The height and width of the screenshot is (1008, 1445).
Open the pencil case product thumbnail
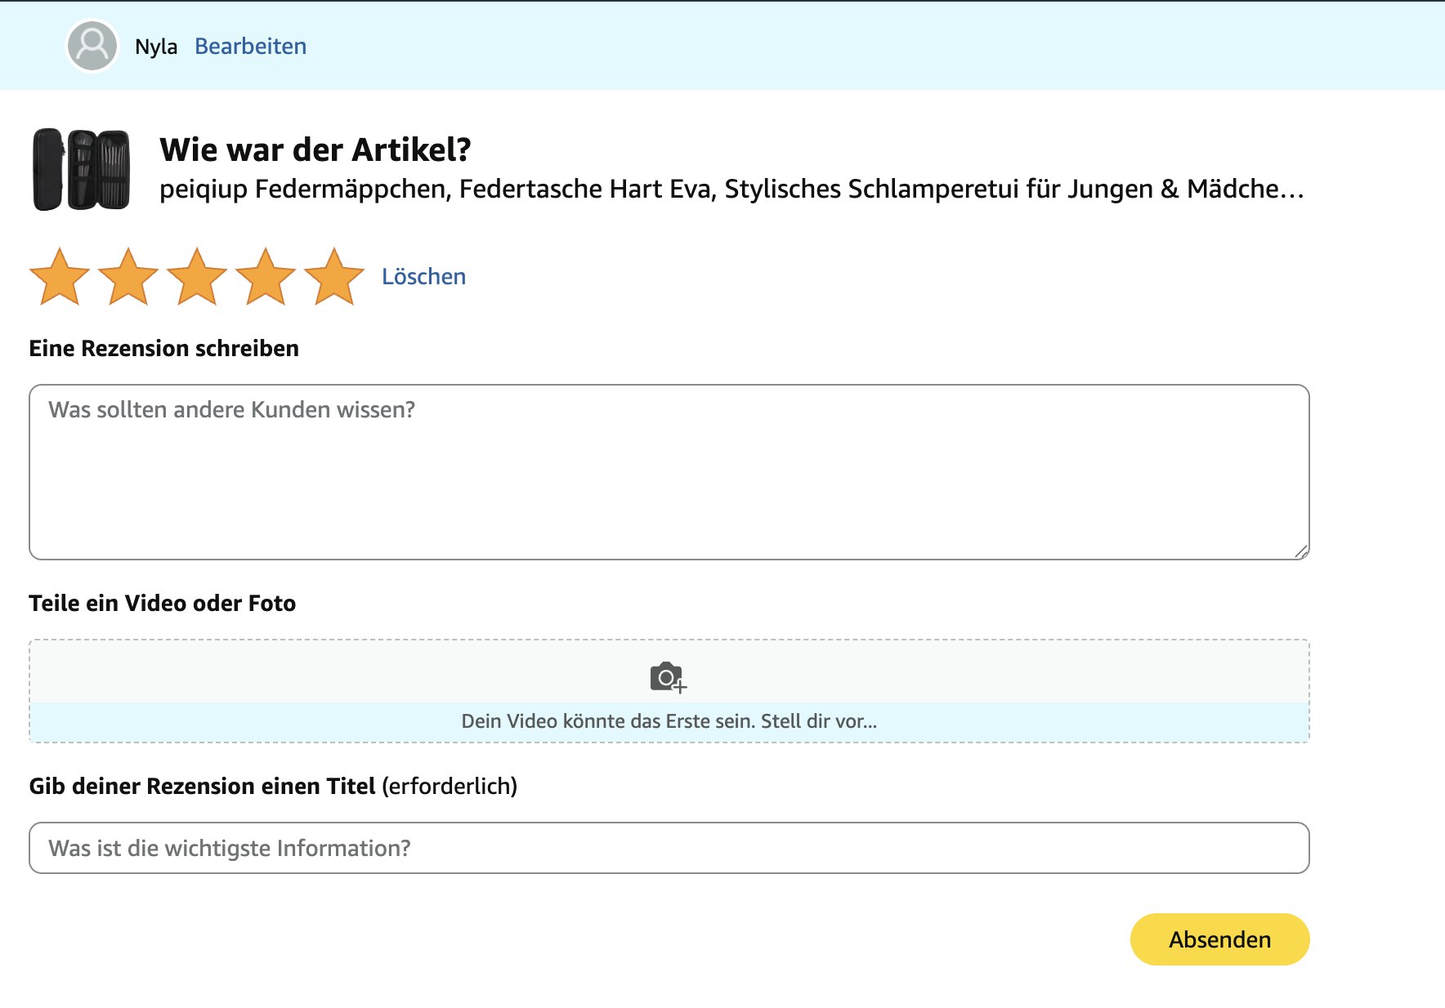[81, 170]
